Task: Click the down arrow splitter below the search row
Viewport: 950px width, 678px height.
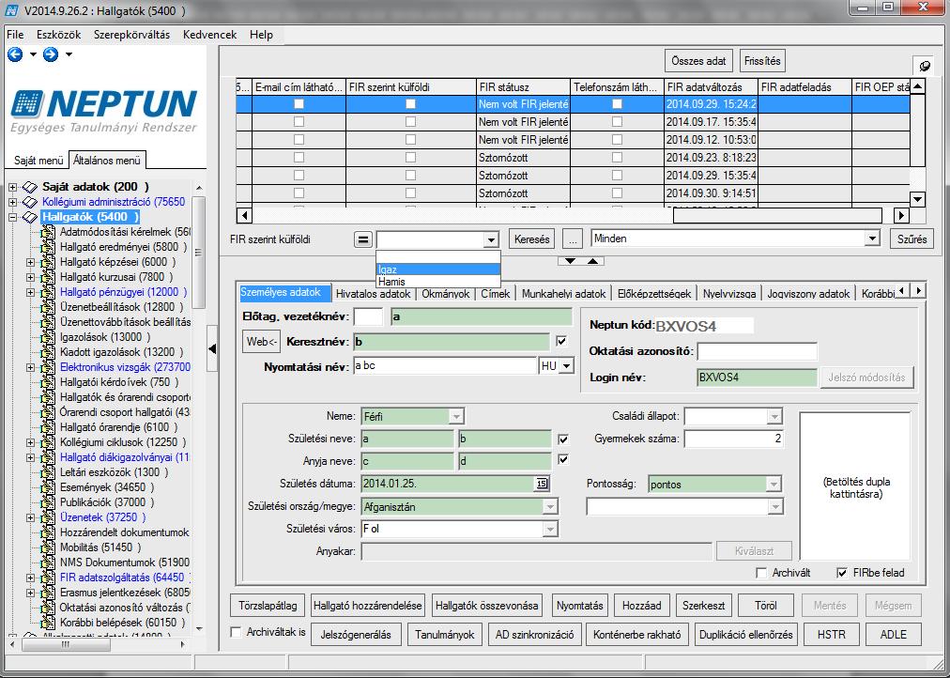Action: (570, 261)
